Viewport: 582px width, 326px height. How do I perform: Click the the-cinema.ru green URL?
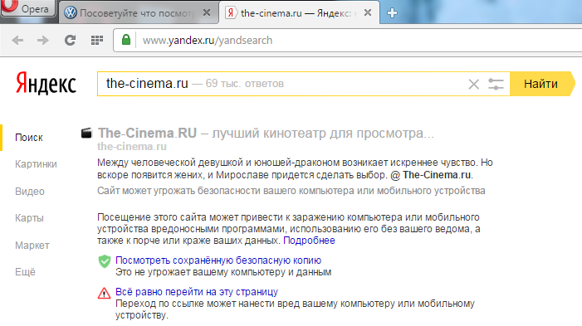pyautogui.click(x=132, y=147)
